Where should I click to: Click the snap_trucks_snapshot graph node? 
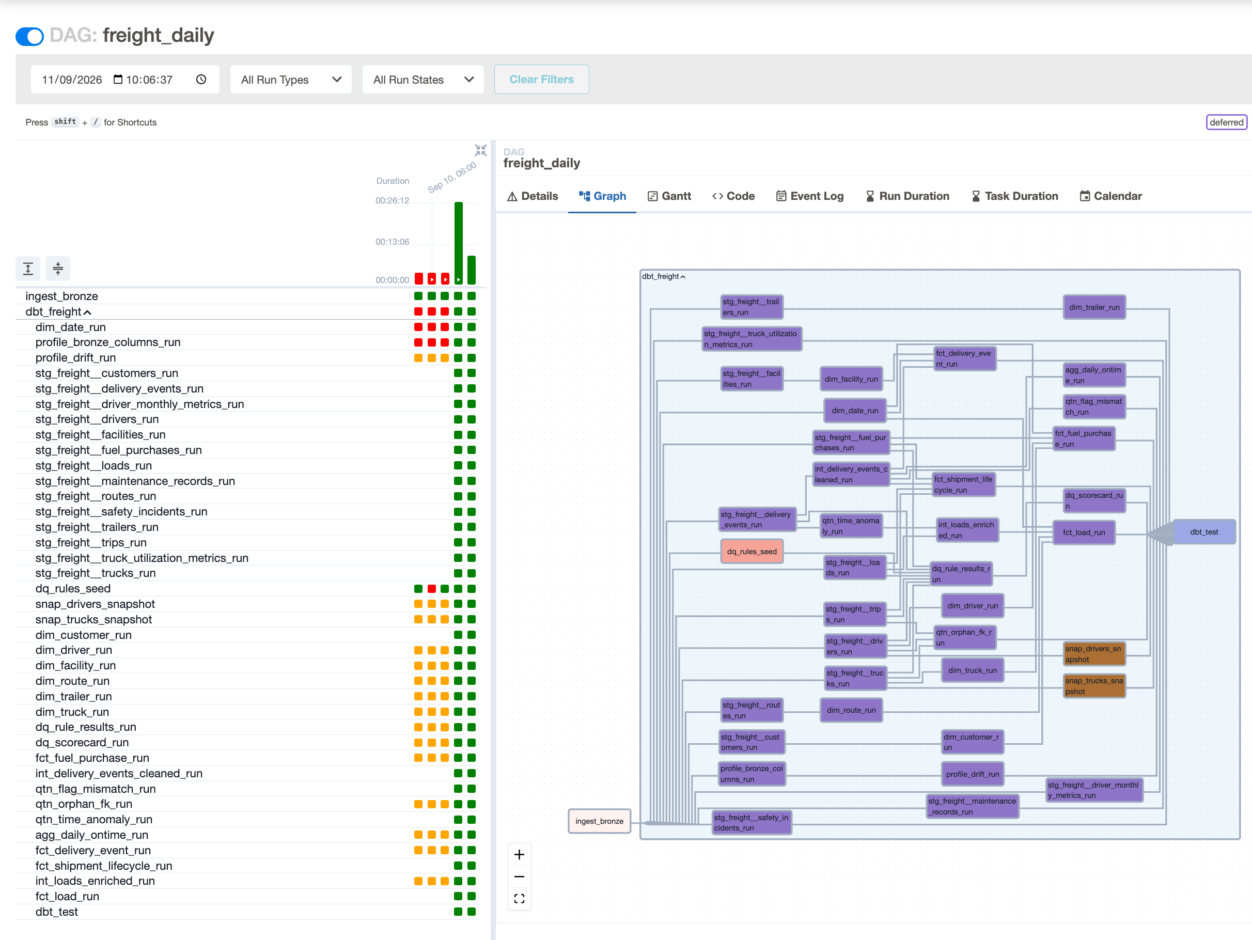[x=1093, y=686]
